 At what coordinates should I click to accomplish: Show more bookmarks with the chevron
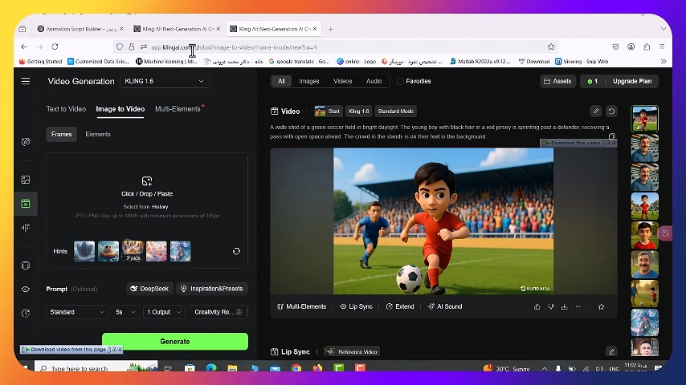(664, 62)
